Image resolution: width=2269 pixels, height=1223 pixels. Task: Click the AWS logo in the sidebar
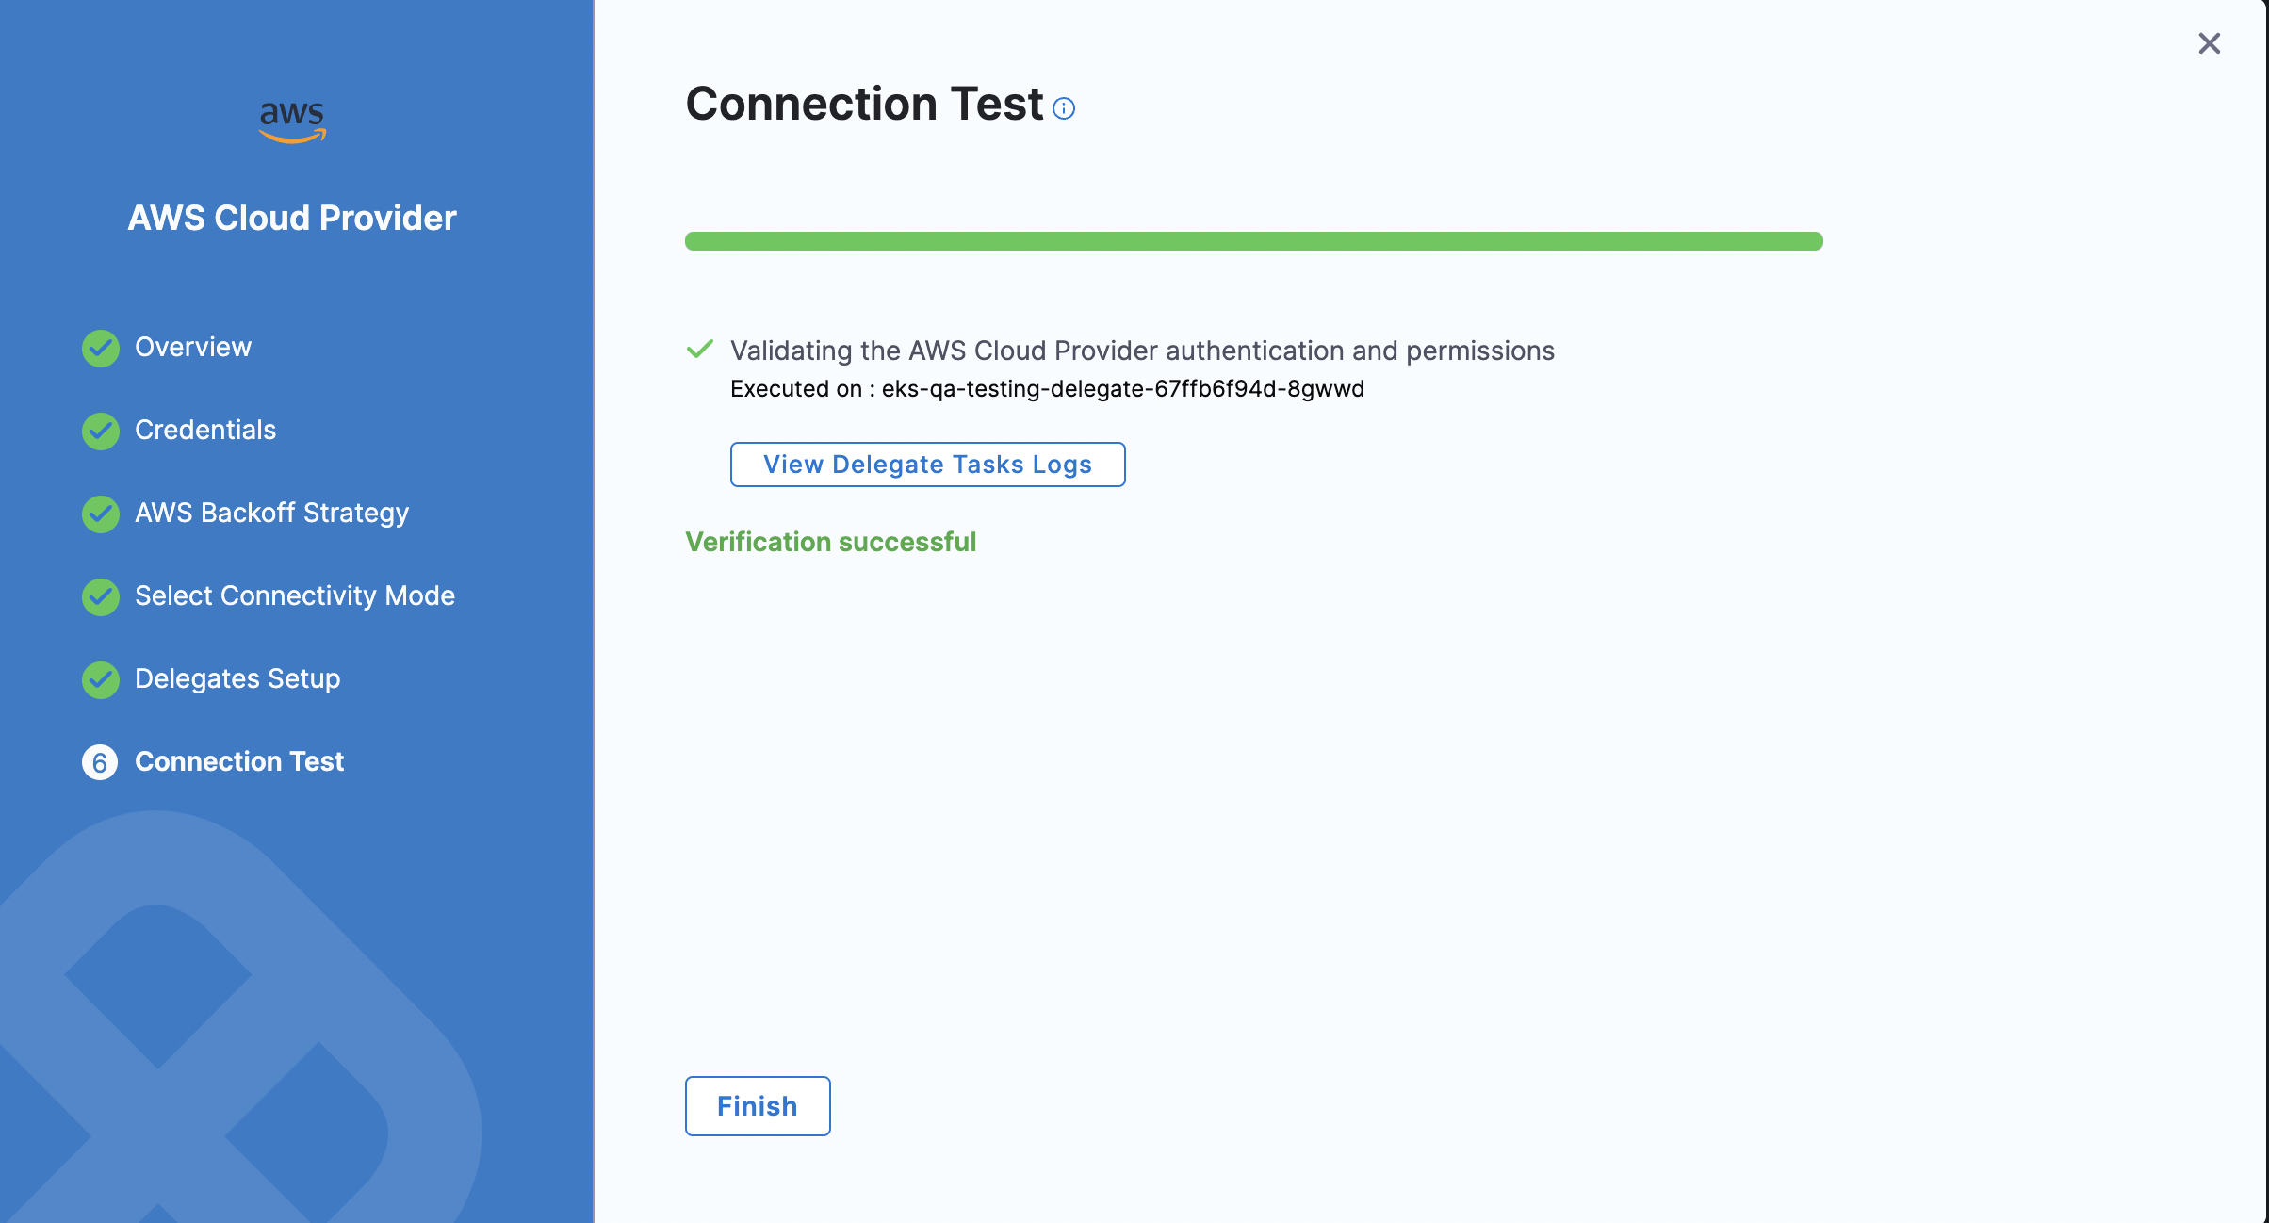(x=292, y=121)
